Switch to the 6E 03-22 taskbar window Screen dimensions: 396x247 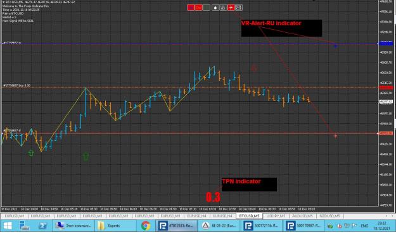pyautogui.click(x=219, y=226)
